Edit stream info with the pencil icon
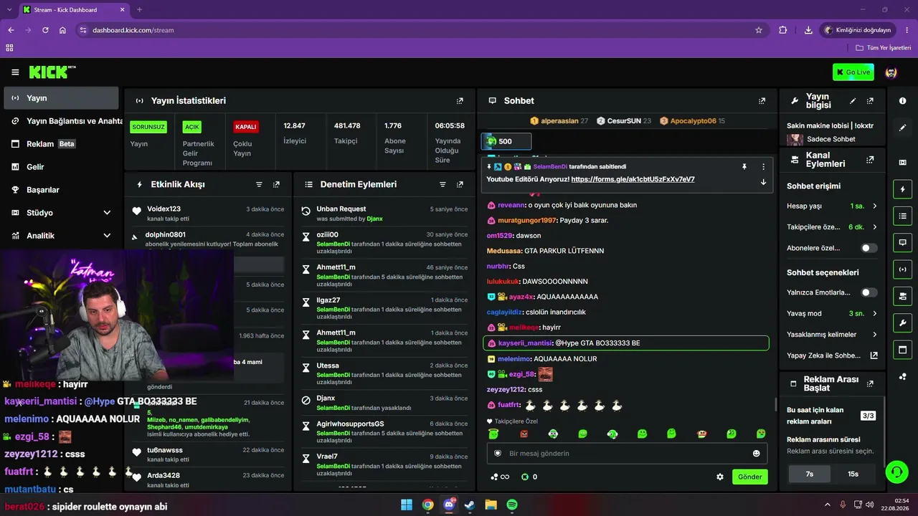 (853, 101)
